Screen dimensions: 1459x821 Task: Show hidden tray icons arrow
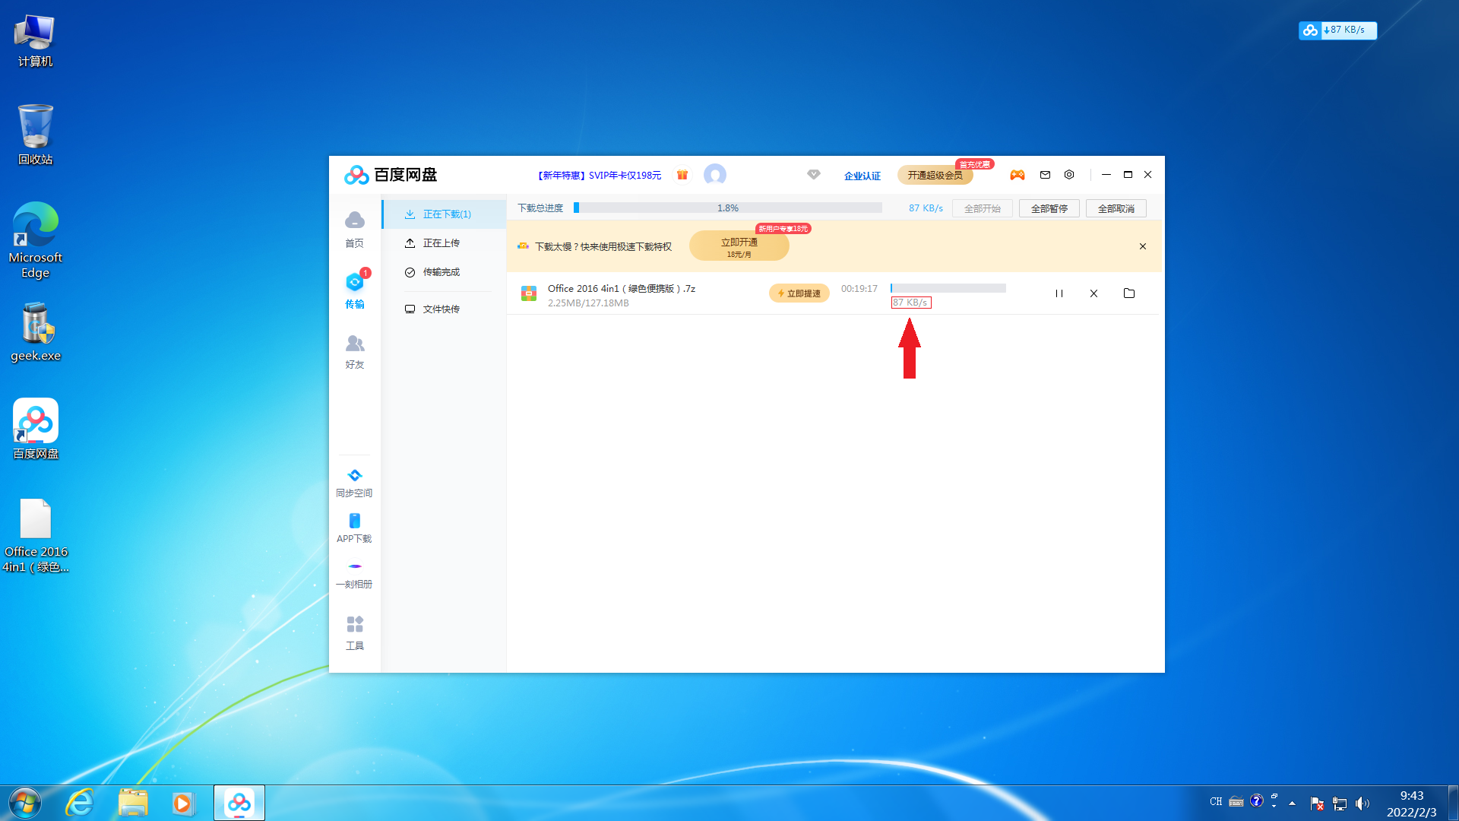[1292, 803]
